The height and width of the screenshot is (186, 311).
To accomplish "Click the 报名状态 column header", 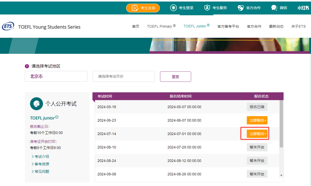I will pos(261,96).
